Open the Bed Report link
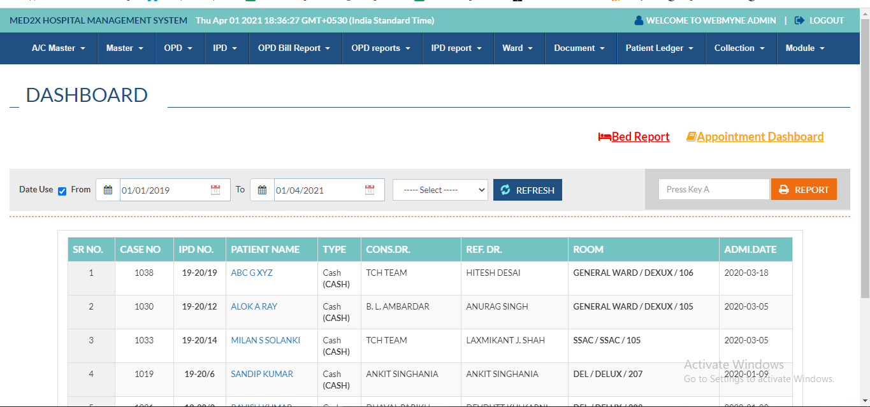 point(641,137)
